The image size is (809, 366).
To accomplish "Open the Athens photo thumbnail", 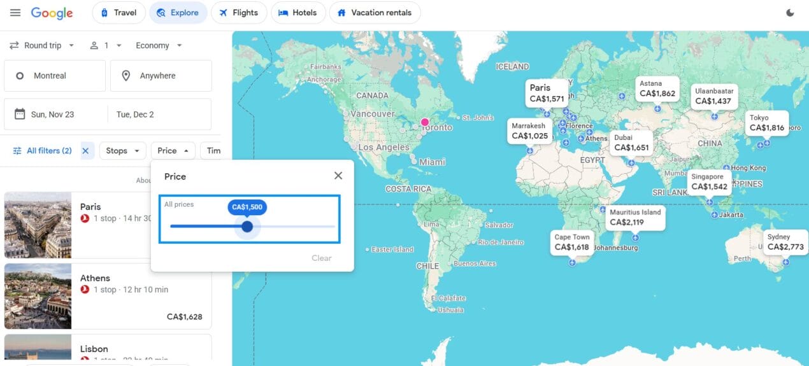I will (x=38, y=297).
